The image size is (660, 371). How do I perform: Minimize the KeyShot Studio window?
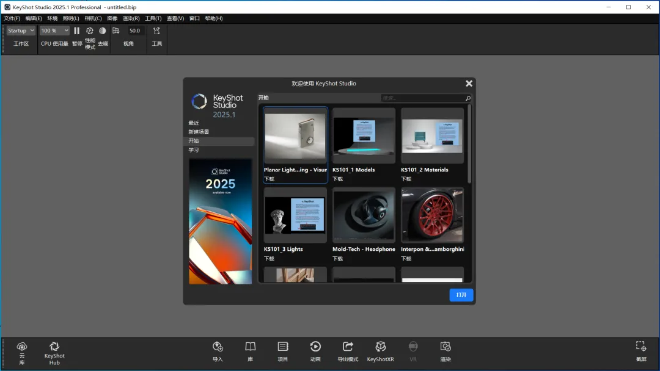tap(608, 7)
